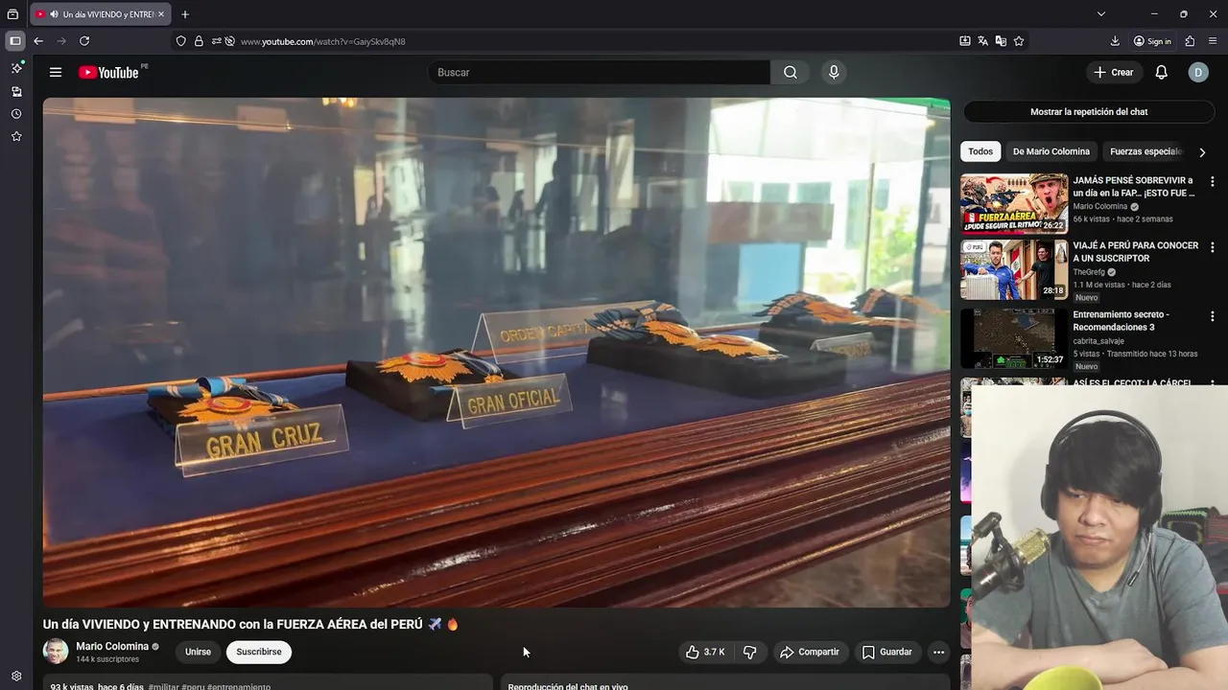Click Sign in on browser toolbar

[1152, 41]
